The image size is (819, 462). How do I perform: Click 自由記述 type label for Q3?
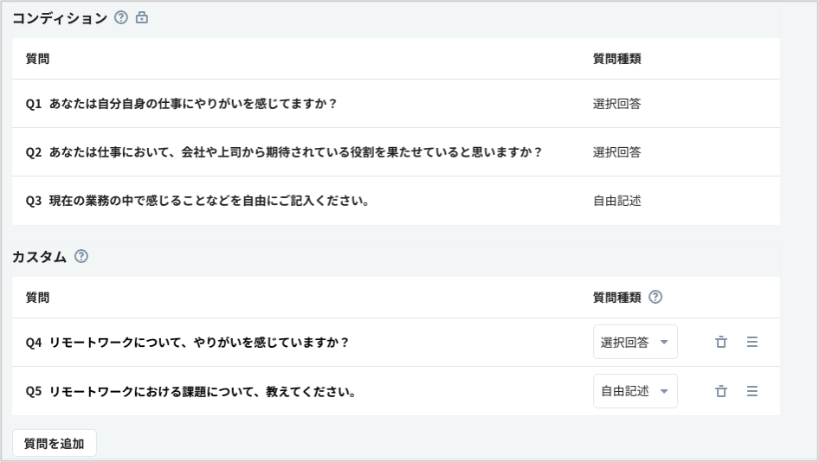point(616,201)
